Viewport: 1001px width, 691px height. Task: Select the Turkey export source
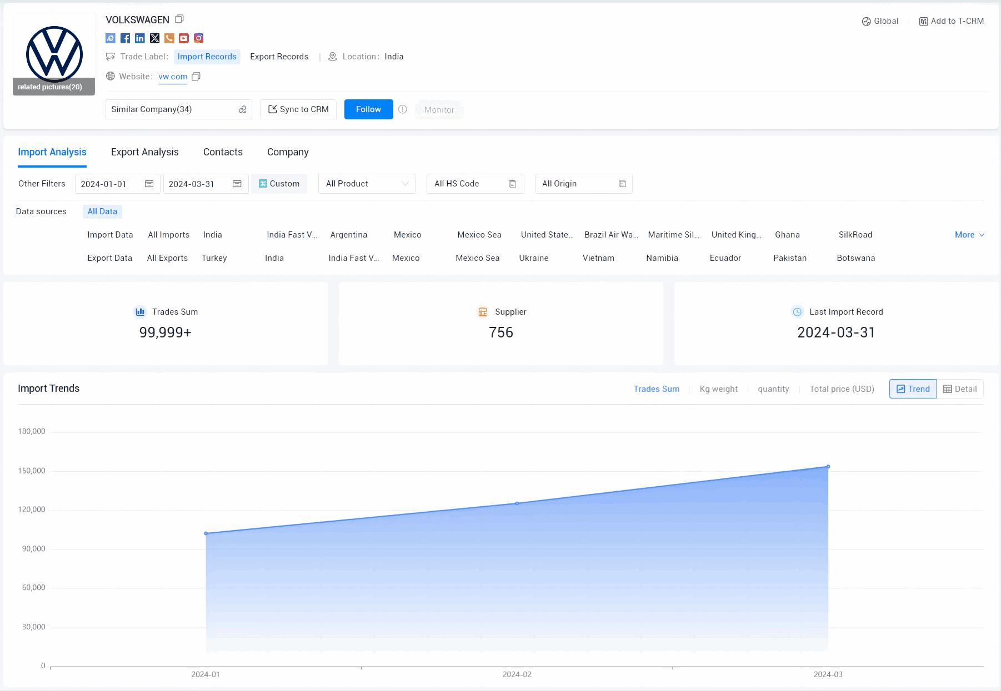tap(214, 258)
